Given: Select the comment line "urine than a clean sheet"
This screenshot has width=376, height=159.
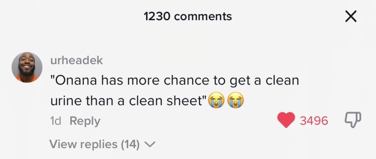Looking at the screenshot, I should [129, 101].
